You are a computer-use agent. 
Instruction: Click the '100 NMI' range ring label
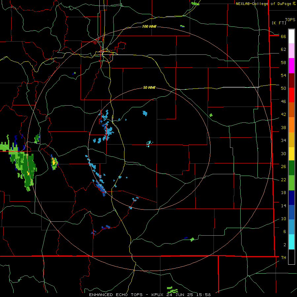[149, 26]
